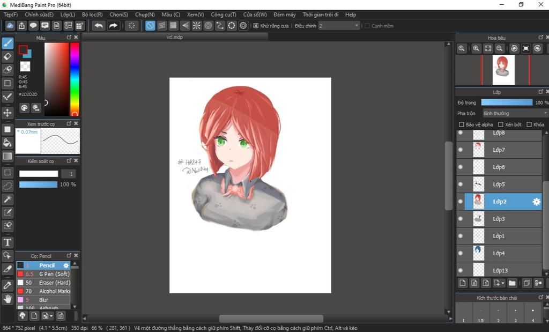Viewport: 549px width, 332px height.
Task: Turn off snapping with the Snap Off icon
Action: click(x=150, y=26)
